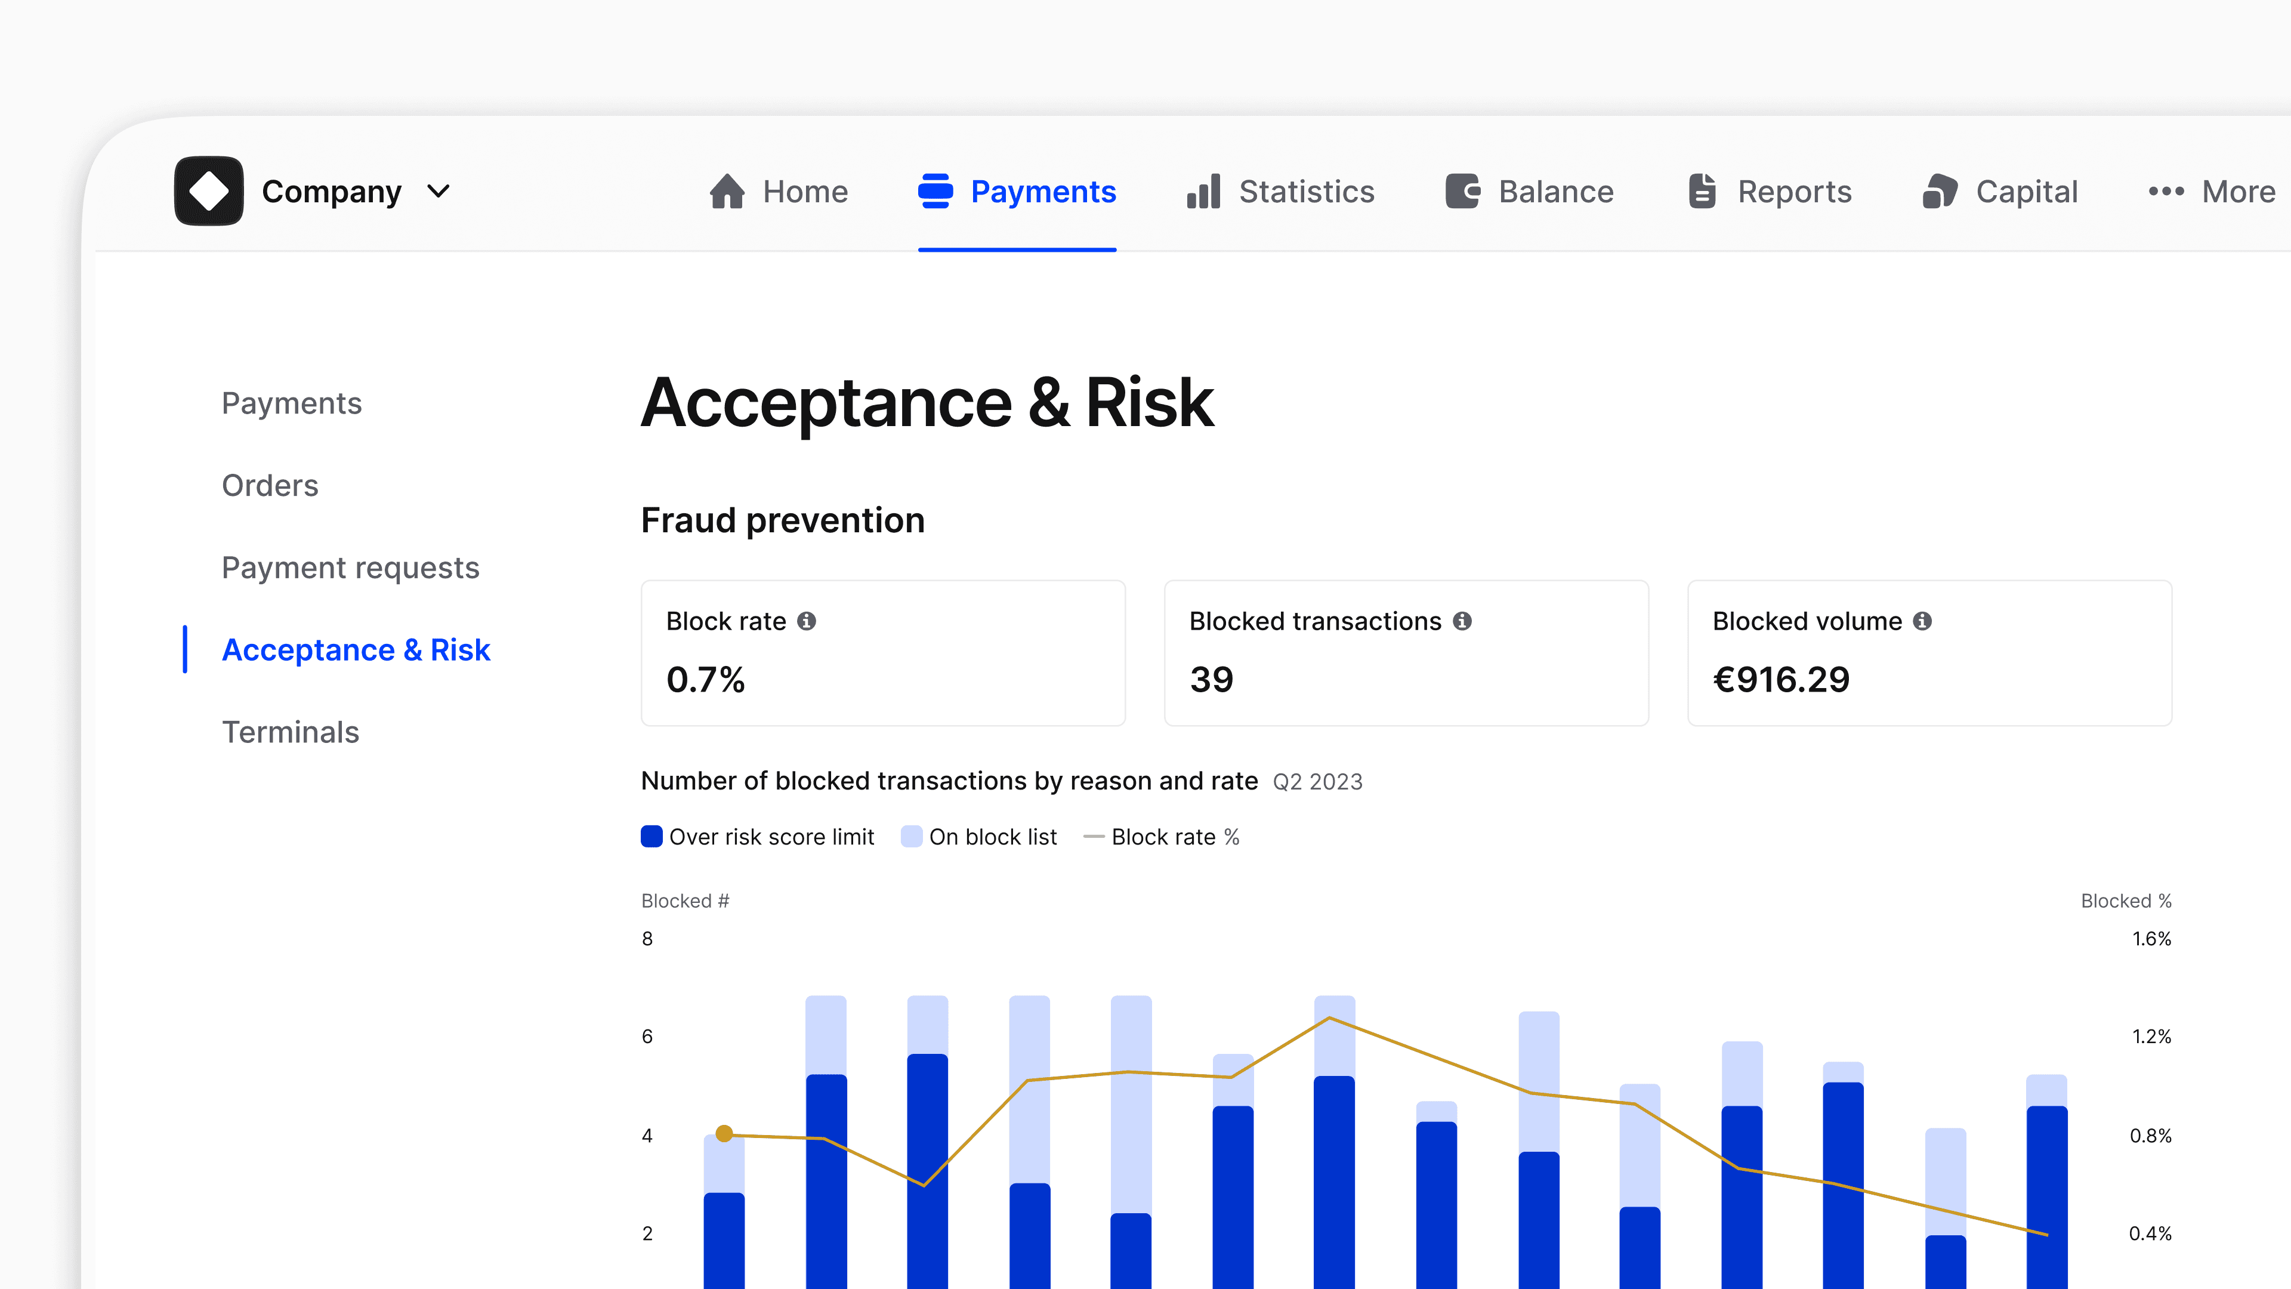This screenshot has height=1289, width=2291.
Task: Open Orders in the sidebar
Action: click(x=270, y=486)
